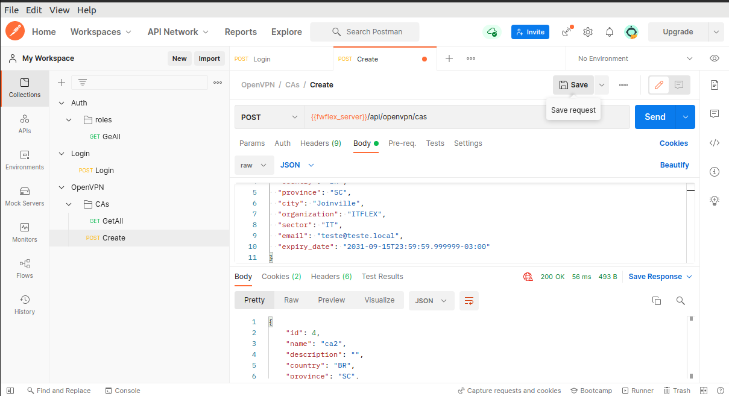The image size is (729, 396).
Task: Open the code snippet icon
Action: click(x=715, y=143)
